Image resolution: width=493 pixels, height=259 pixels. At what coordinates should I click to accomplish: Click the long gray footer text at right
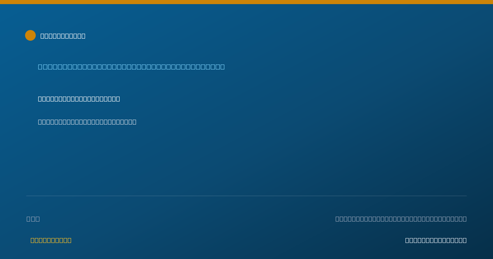pos(401,219)
